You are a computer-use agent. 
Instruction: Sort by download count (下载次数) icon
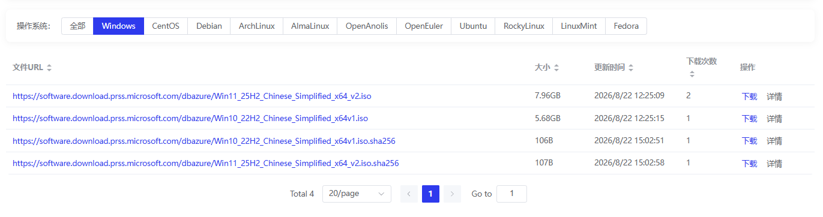692,74
